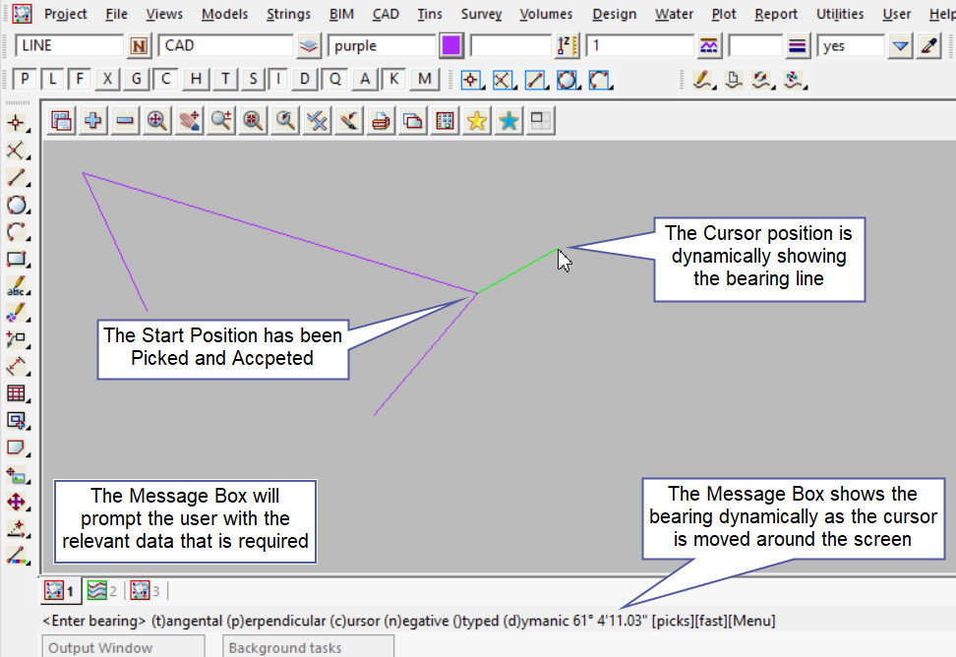Image resolution: width=956 pixels, height=657 pixels.
Task: Open the Utilities menu
Action: 840,14
